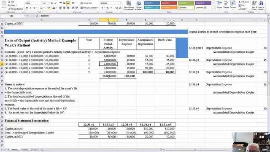Image resolution: width=270 pixels, height=152 pixels.
Task: Apply the blue Accent1 cell style
Action: pos(152,3)
